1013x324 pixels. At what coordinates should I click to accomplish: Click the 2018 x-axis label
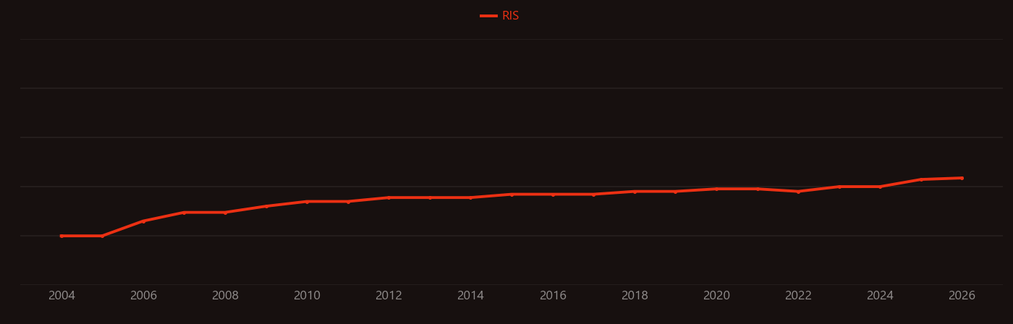635,296
